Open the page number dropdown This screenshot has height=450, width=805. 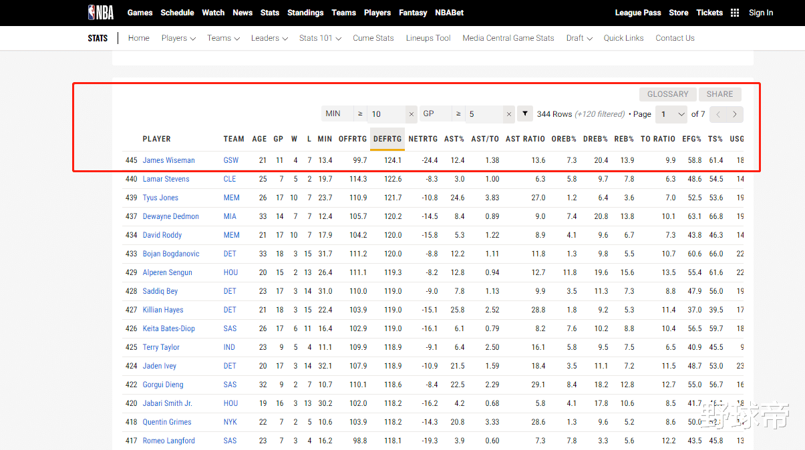click(x=671, y=114)
